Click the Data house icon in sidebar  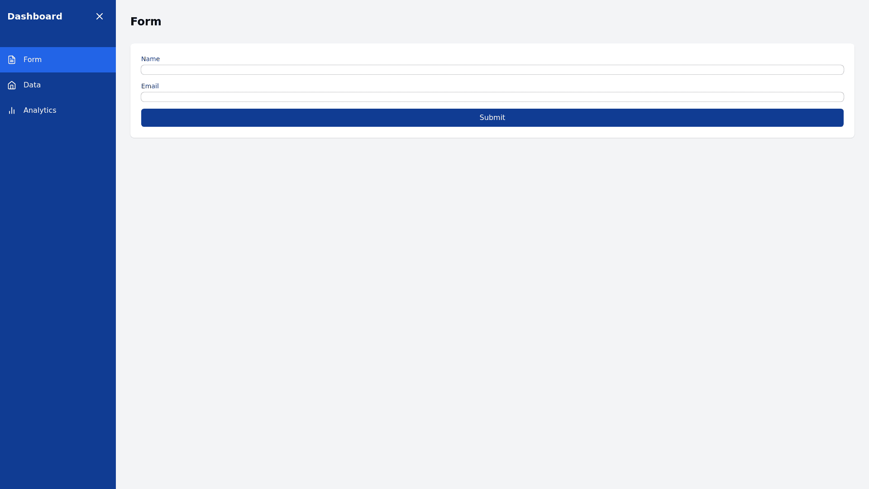(x=12, y=85)
